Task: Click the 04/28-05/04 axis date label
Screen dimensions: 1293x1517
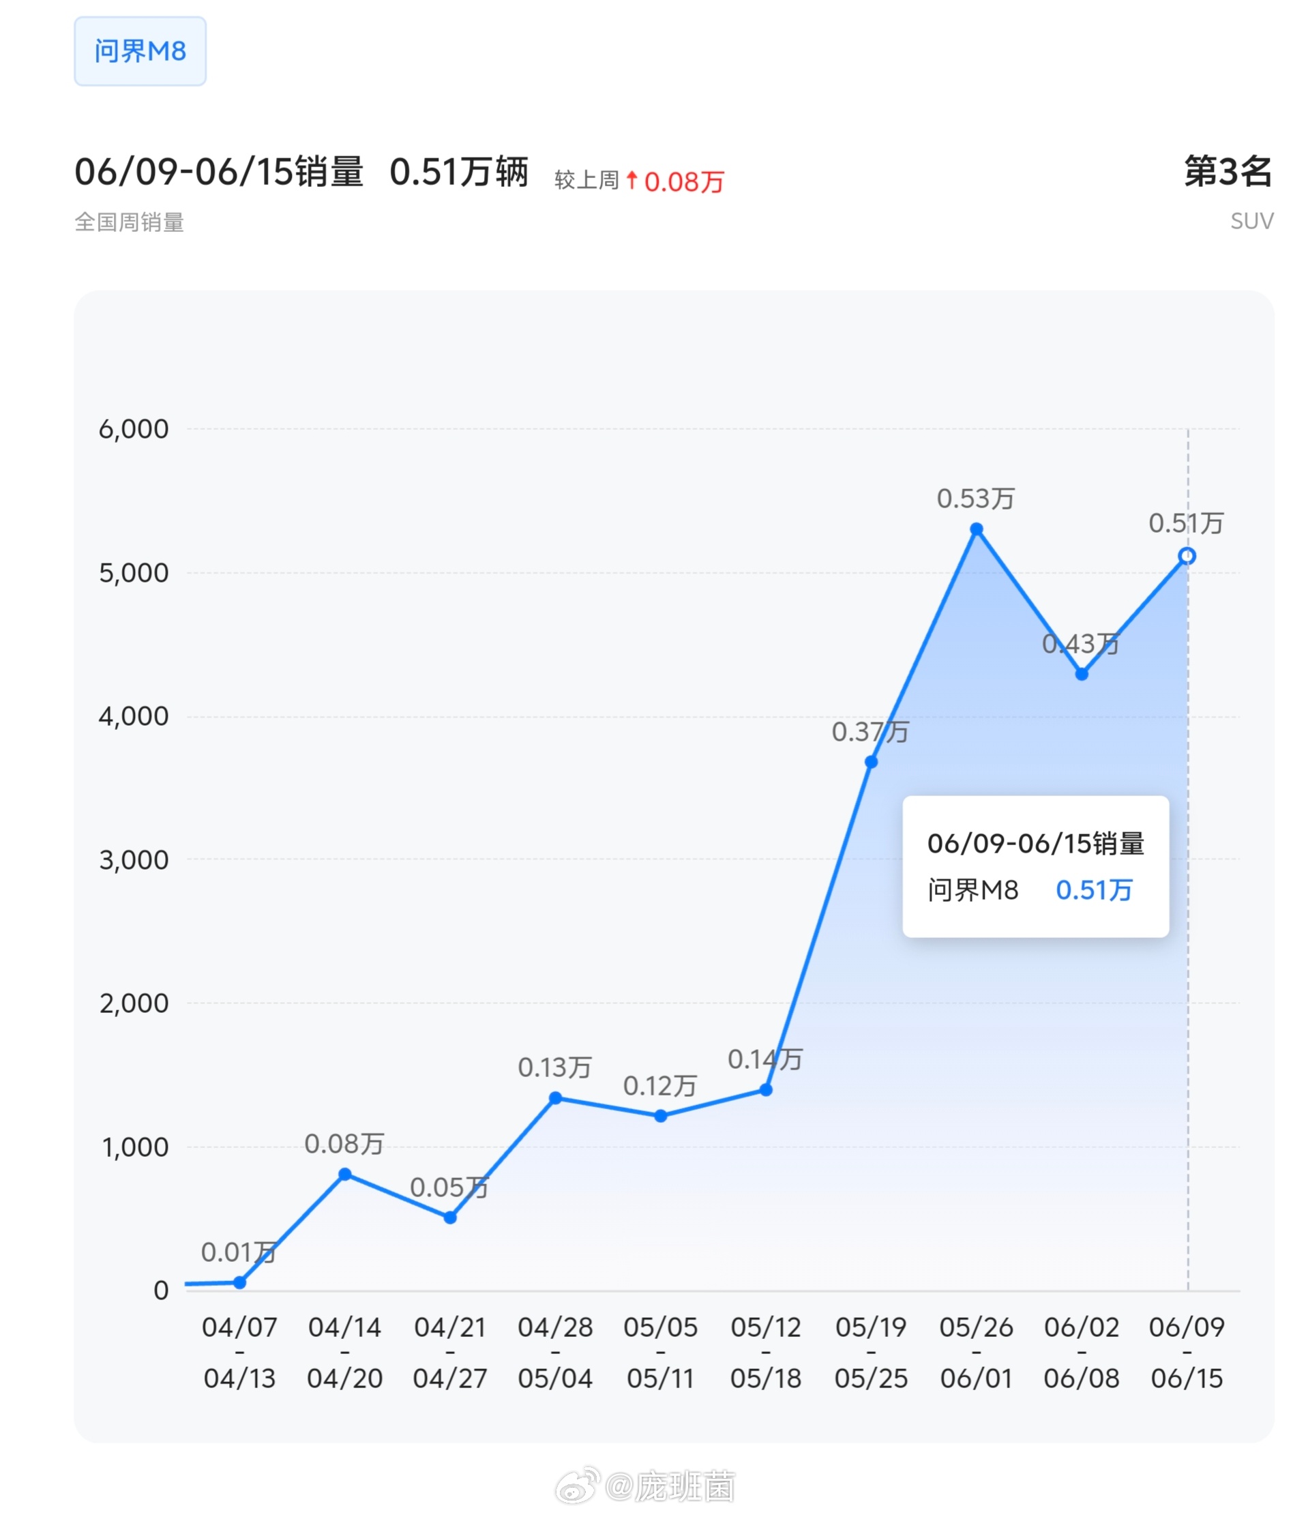Action: (x=555, y=1352)
